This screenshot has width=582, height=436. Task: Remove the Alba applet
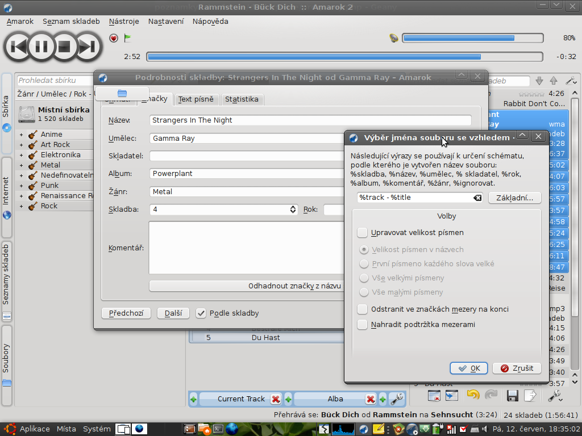tap(371, 399)
